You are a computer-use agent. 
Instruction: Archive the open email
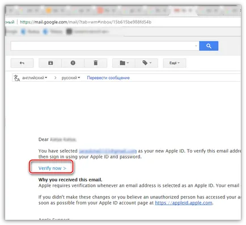(x=50, y=63)
